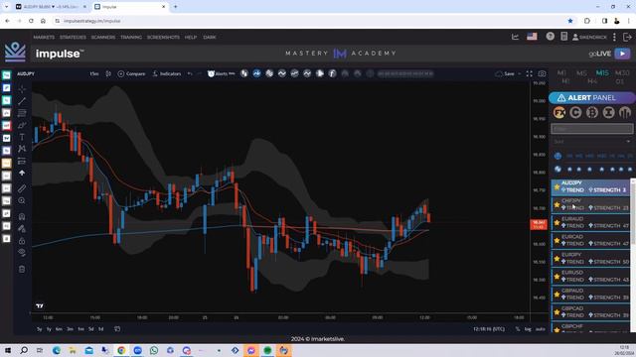The height and width of the screenshot is (357, 636).
Task: Click the undo arrow in chart toolbar
Action: click(190, 73)
